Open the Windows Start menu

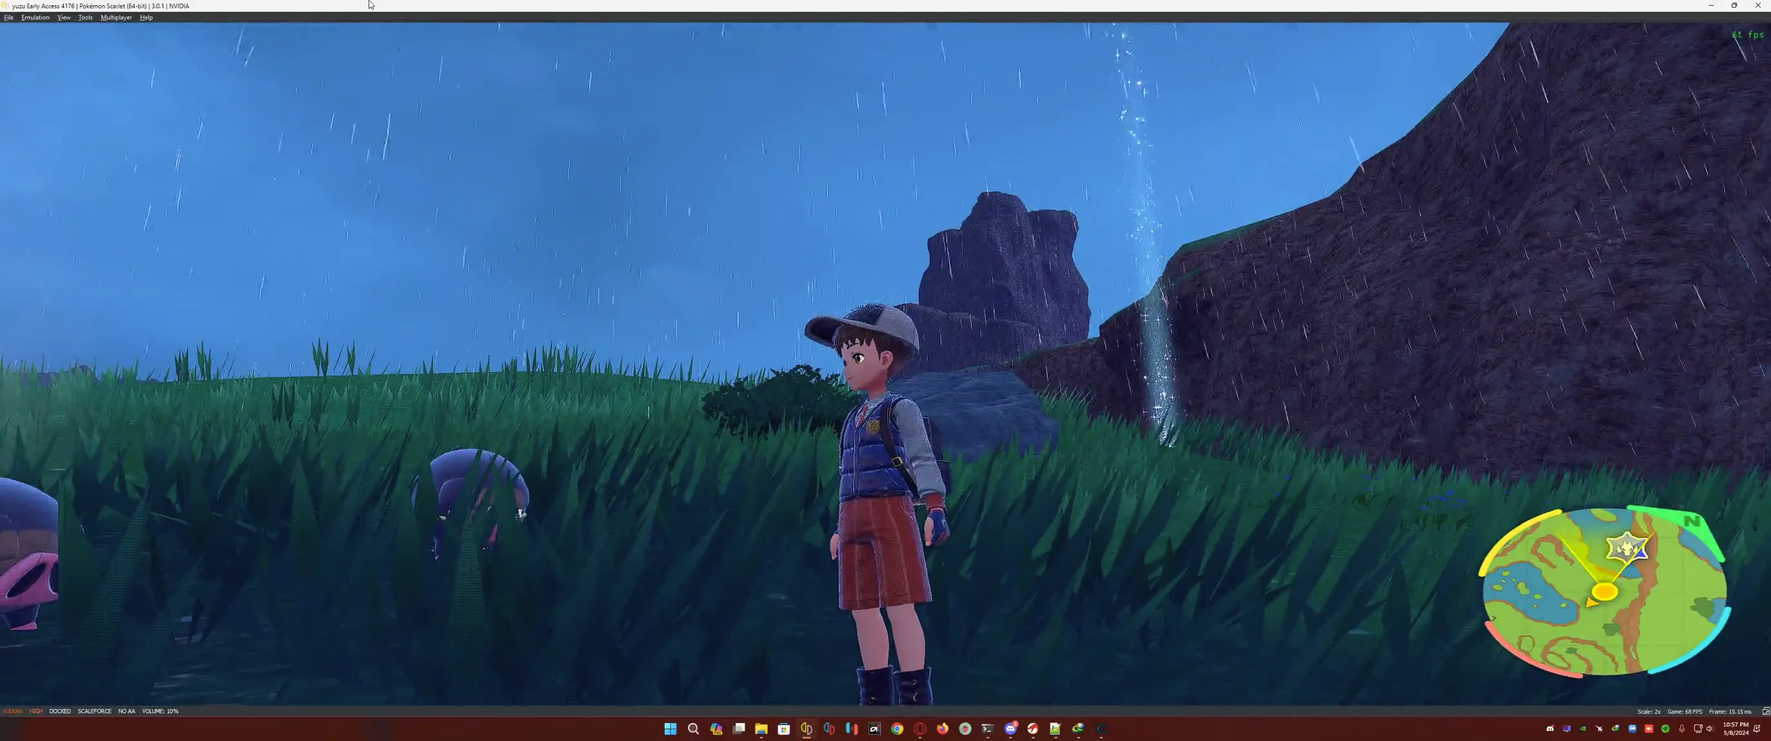pos(671,729)
